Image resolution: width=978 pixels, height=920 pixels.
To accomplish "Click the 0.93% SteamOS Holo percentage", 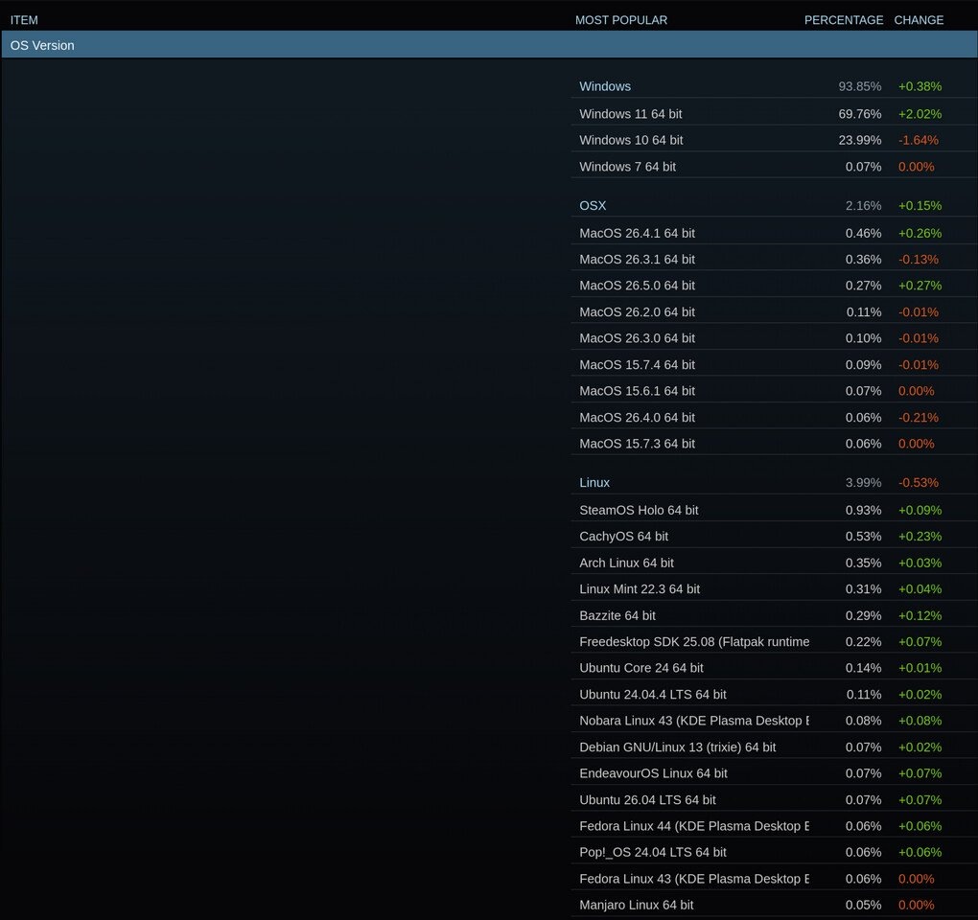I will pyautogui.click(x=863, y=510).
